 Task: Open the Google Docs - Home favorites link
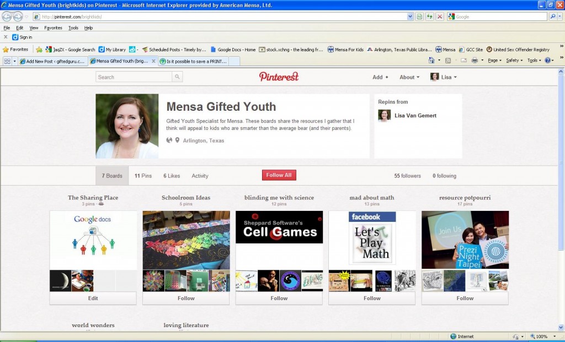pos(233,50)
